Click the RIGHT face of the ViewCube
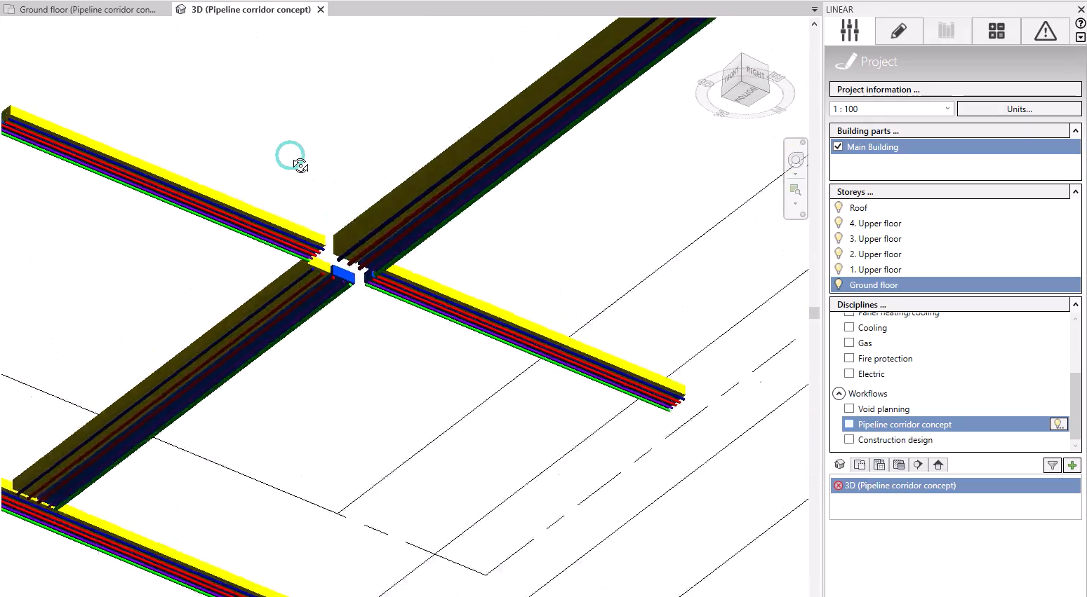 click(x=755, y=74)
